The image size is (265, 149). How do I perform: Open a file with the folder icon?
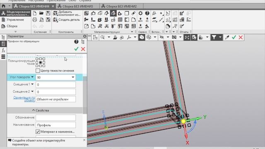point(41,13)
